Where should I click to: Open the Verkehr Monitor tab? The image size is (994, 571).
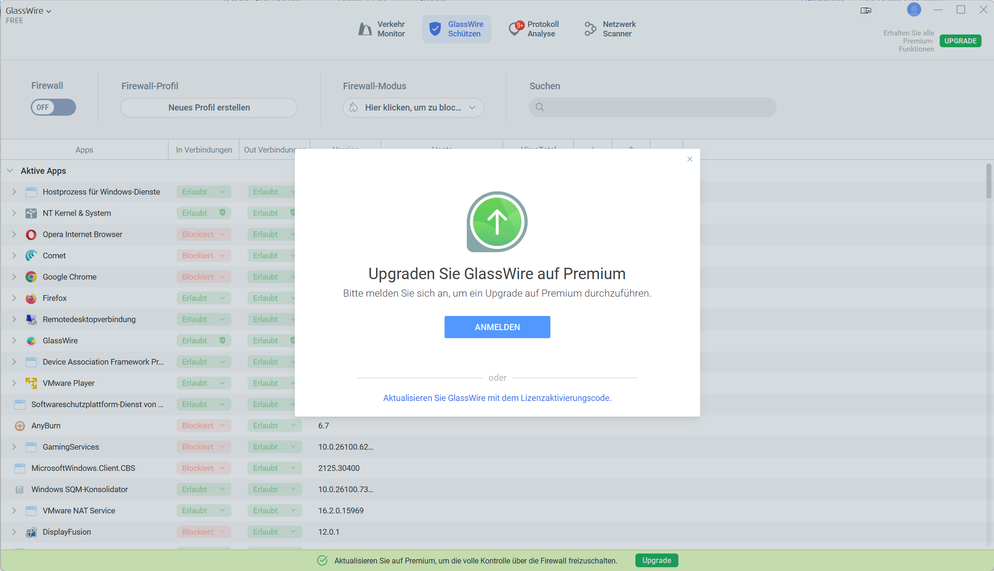[x=381, y=29]
